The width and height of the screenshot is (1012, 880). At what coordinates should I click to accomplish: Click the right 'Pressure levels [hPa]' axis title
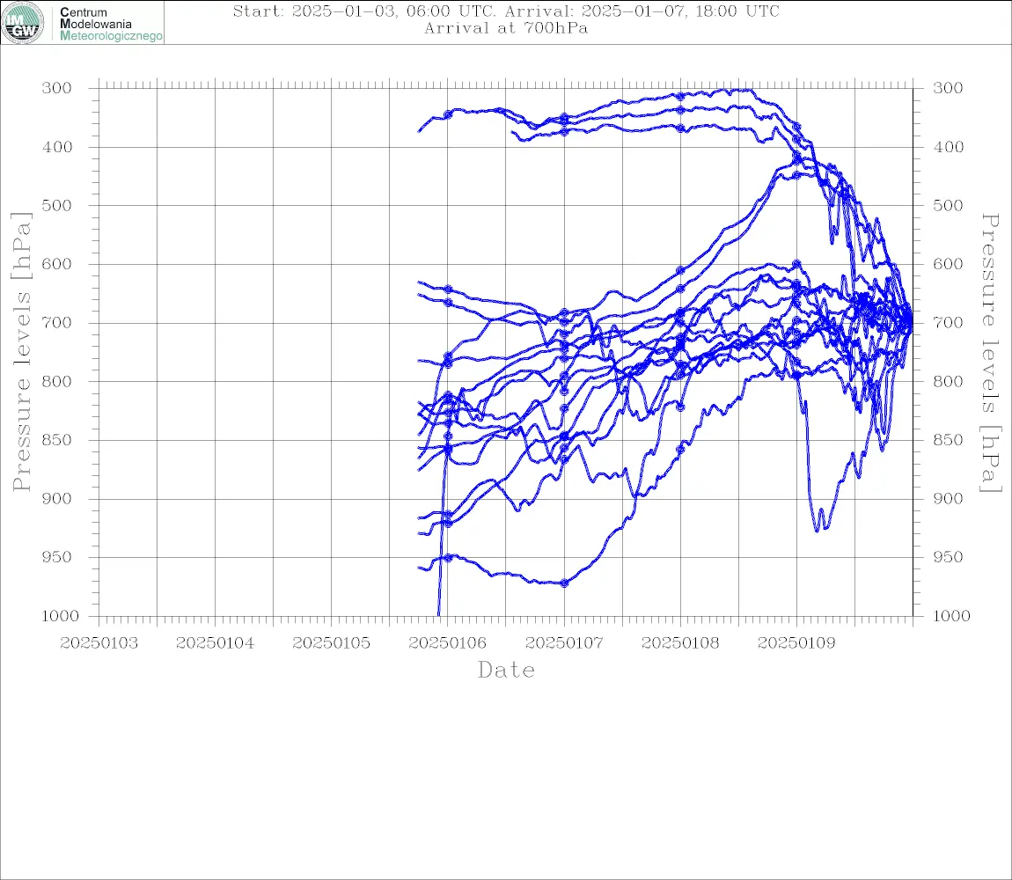tap(991, 353)
